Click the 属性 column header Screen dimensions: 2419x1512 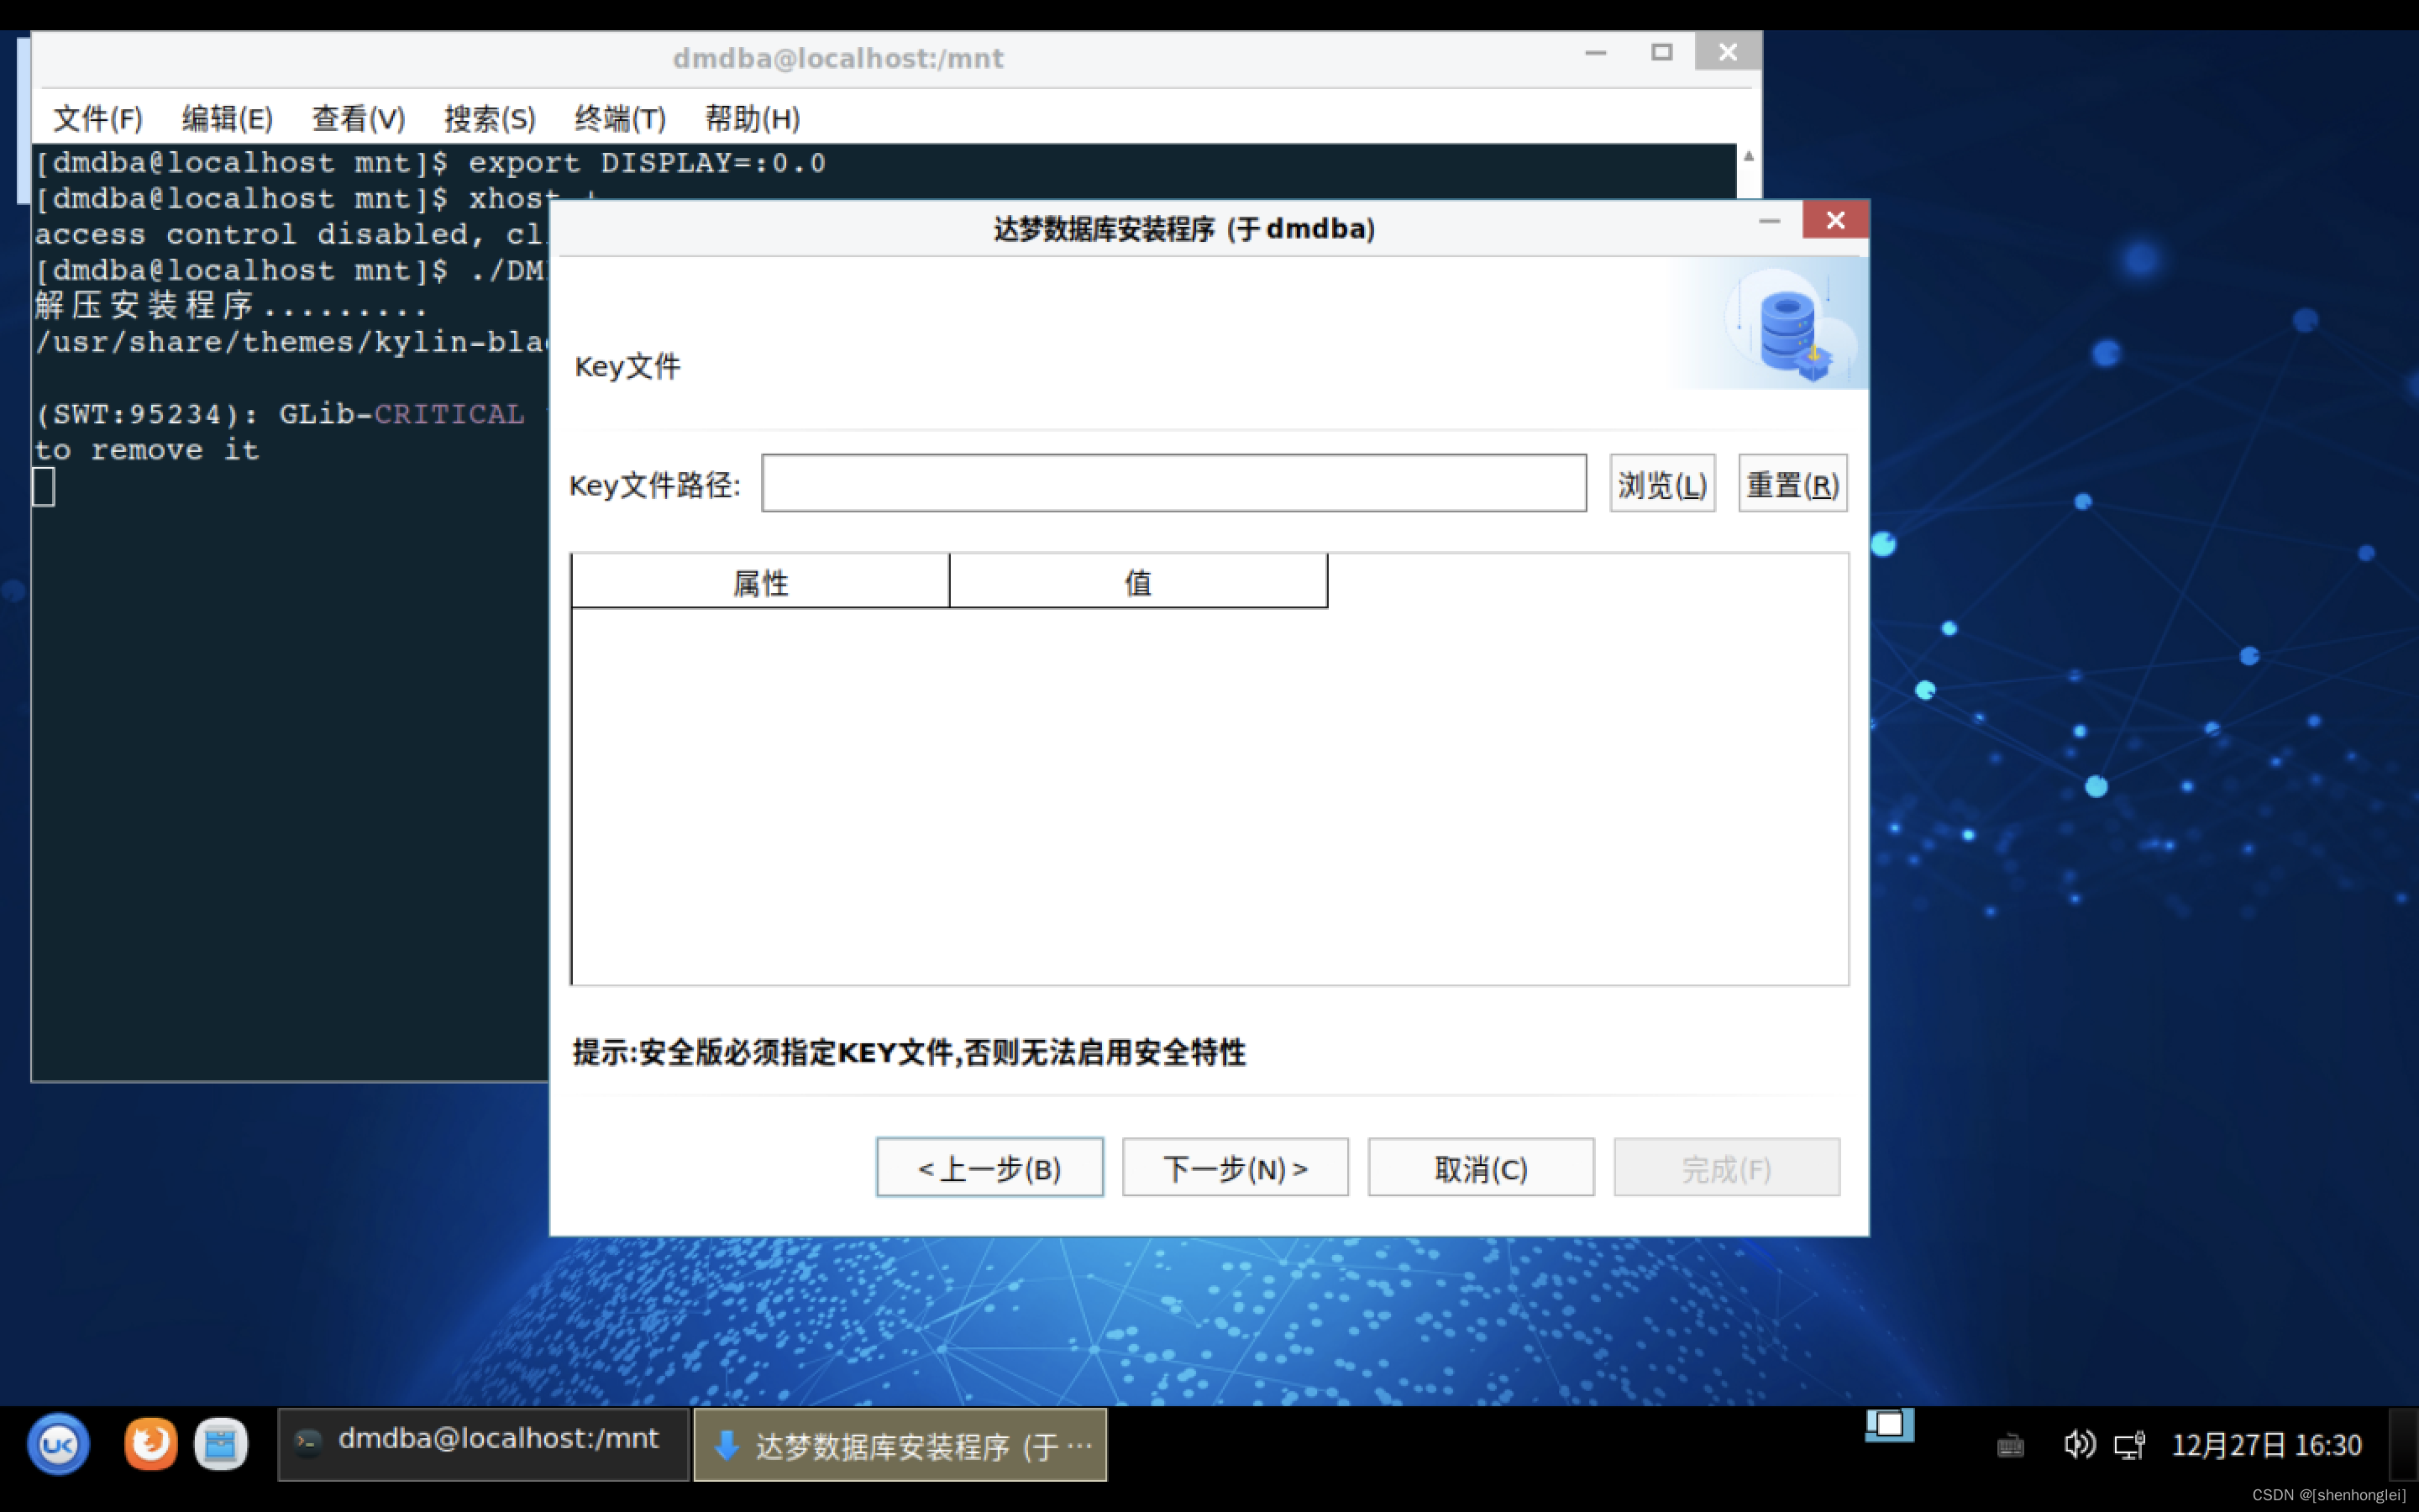[x=759, y=581]
